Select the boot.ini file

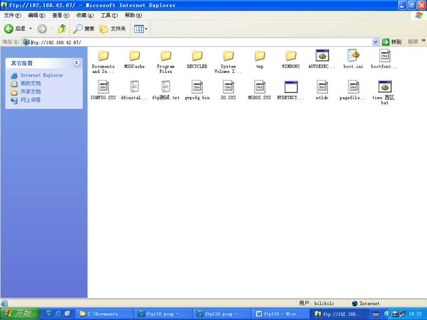[353, 59]
